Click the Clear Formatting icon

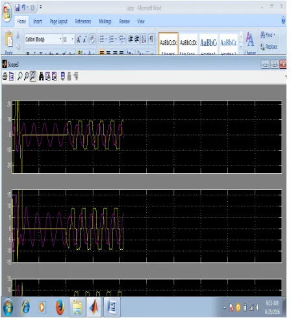92,40
